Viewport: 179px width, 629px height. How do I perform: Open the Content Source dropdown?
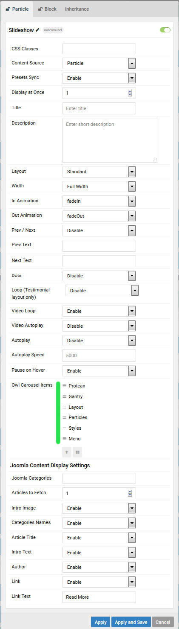point(99,64)
